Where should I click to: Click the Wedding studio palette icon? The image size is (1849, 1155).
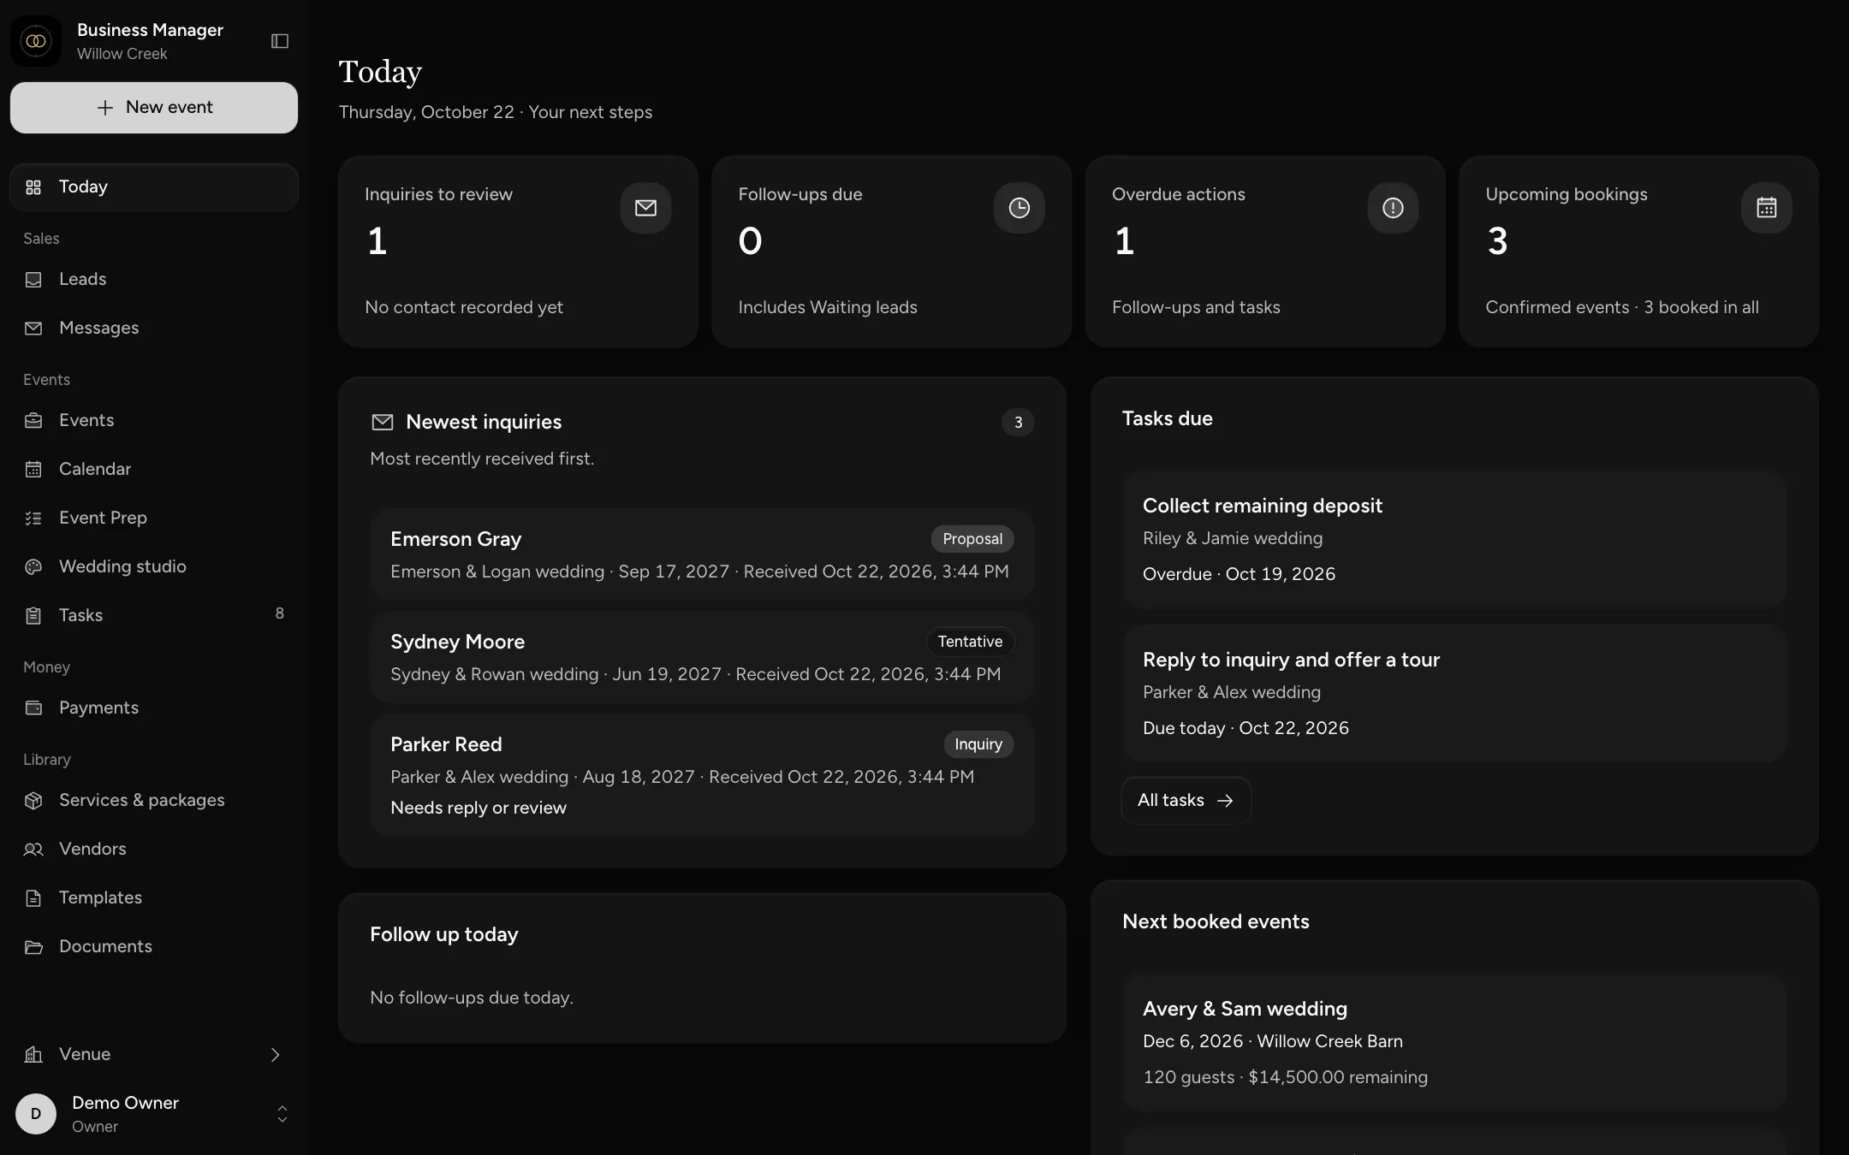(x=33, y=566)
